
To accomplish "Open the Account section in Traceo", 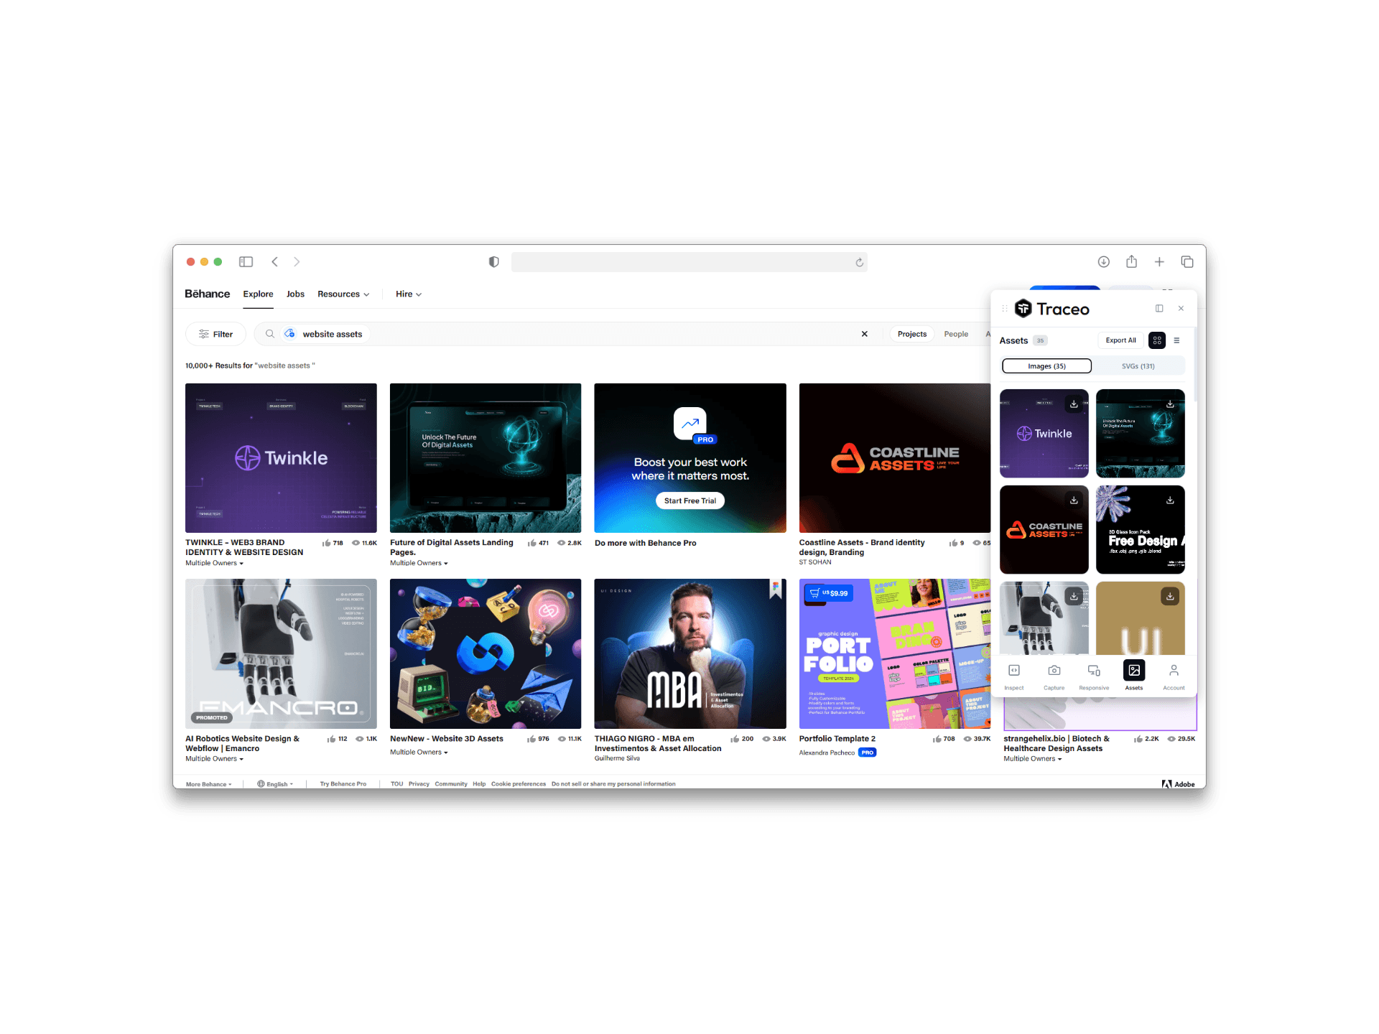I will click(x=1174, y=676).
